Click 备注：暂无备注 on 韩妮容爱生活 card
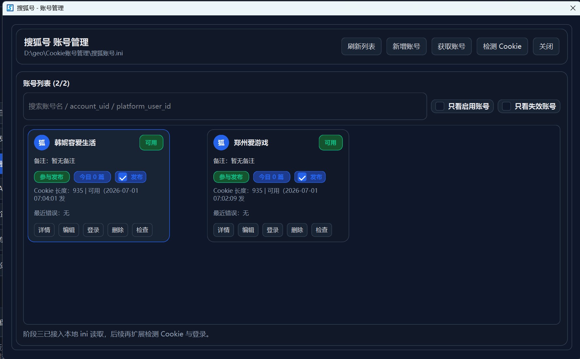580x359 pixels. pyautogui.click(x=55, y=161)
